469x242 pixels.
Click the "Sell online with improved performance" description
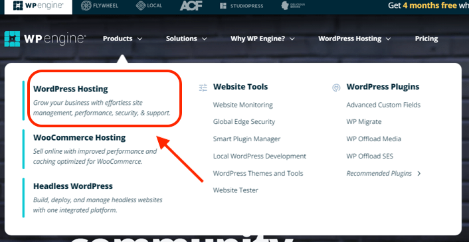(95, 156)
